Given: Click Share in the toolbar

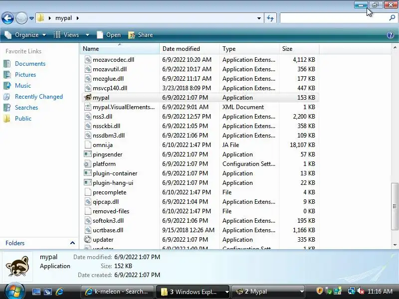Looking at the screenshot, I should [141, 35].
